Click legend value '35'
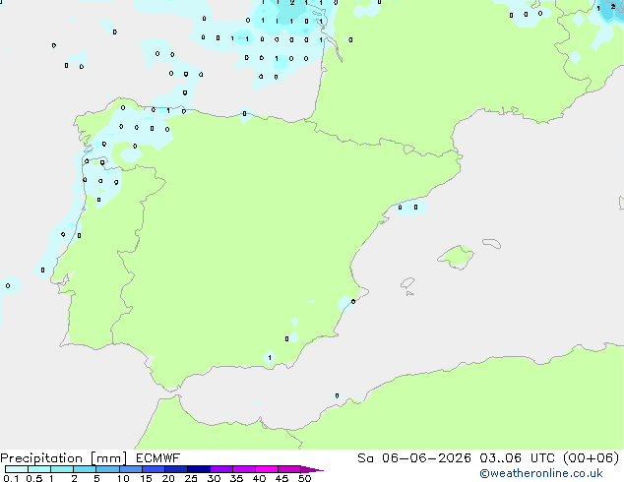624x482 pixels. pos(236,478)
